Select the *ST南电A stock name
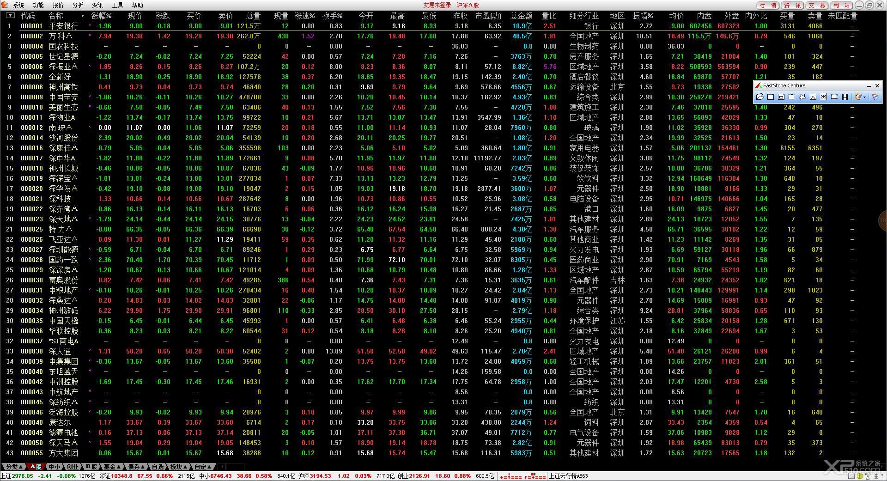This screenshot has height=481, width=887. [x=64, y=341]
